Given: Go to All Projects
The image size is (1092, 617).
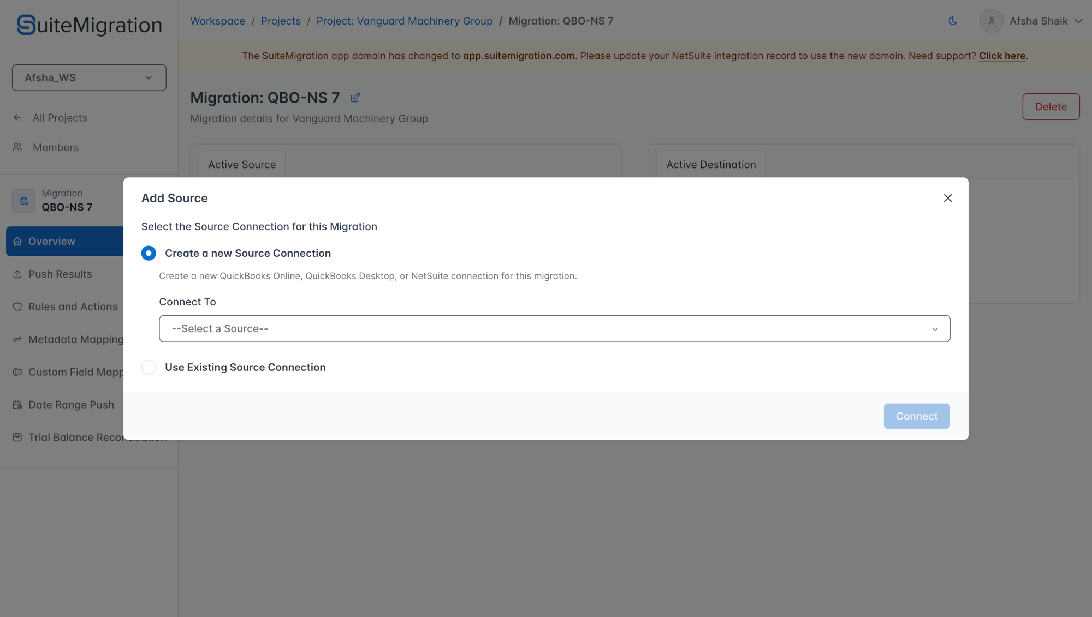Looking at the screenshot, I should point(60,117).
